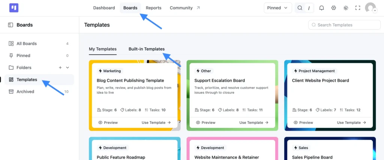
Task: Click the purple app logo icon
Action: pos(14,8)
